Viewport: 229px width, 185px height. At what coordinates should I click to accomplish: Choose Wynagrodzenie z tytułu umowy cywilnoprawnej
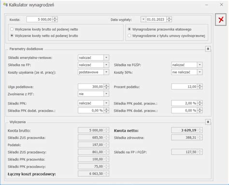click(x=166, y=36)
